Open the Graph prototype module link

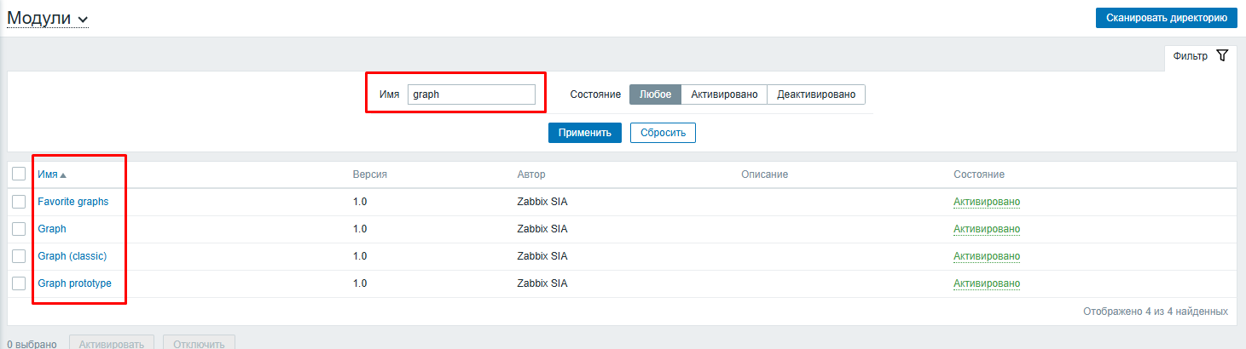click(74, 283)
